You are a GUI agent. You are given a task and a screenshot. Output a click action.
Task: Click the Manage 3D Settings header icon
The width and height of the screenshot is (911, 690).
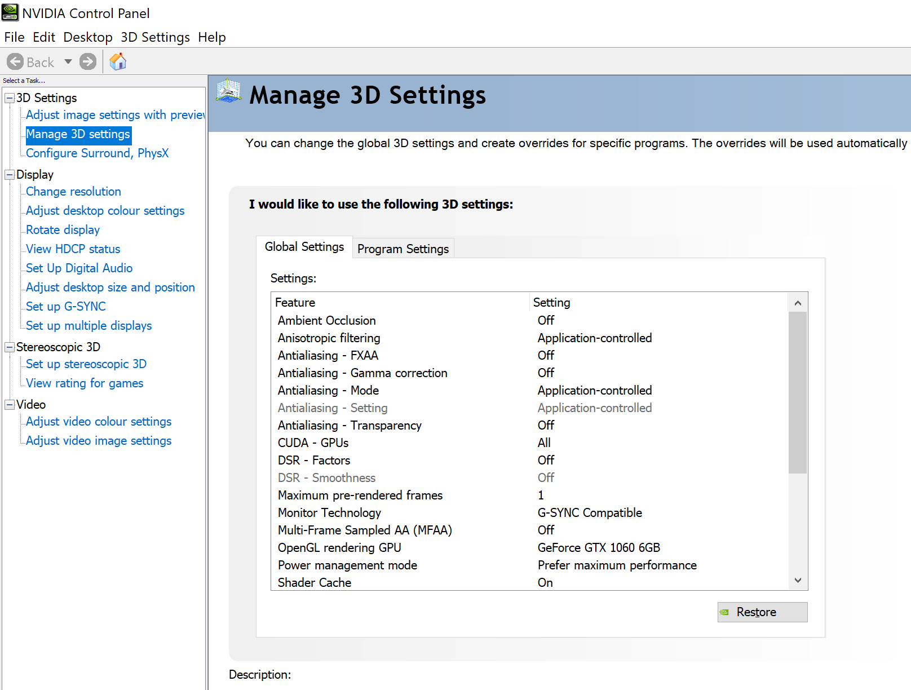[x=228, y=91]
